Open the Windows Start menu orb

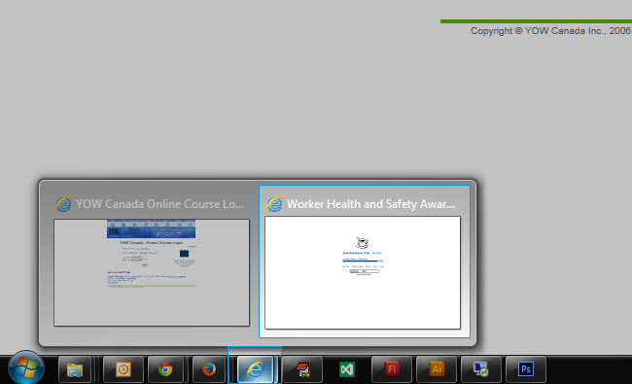pyautogui.click(x=26, y=367)
